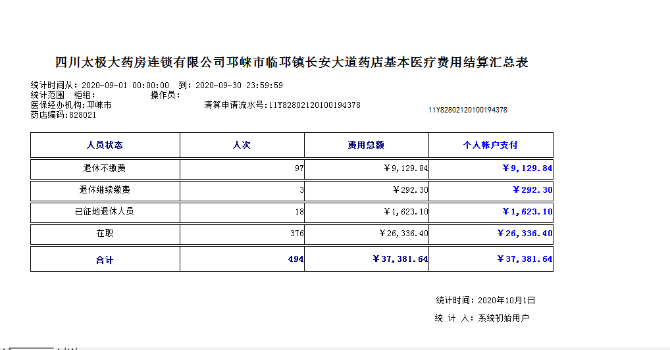Click ¥26,336.40 in the 费用总额 column
The image size is (670, 350).
pyautogui.click(x=403, y=234)
